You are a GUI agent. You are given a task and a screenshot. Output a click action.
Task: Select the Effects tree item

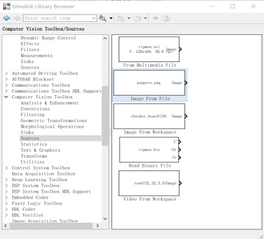30,44
